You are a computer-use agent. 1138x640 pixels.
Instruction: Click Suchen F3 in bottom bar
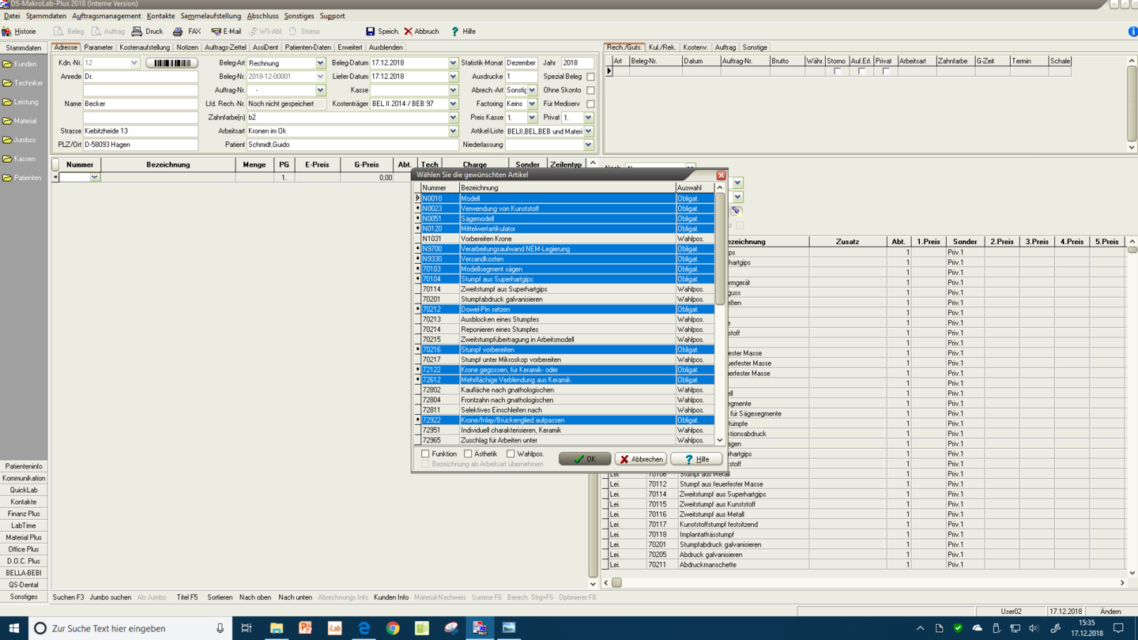coord(68,597)
